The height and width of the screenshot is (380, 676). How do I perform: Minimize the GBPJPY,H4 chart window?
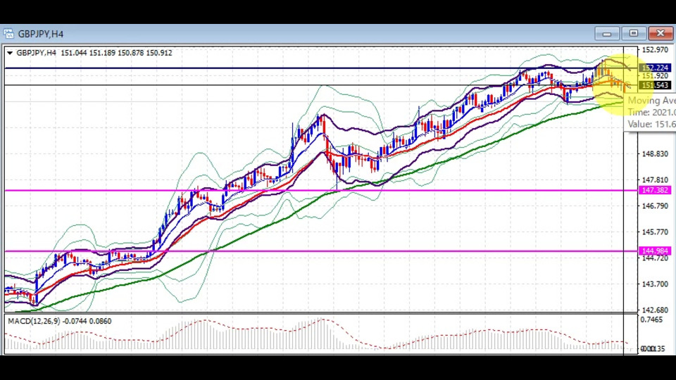click(606, 34)
